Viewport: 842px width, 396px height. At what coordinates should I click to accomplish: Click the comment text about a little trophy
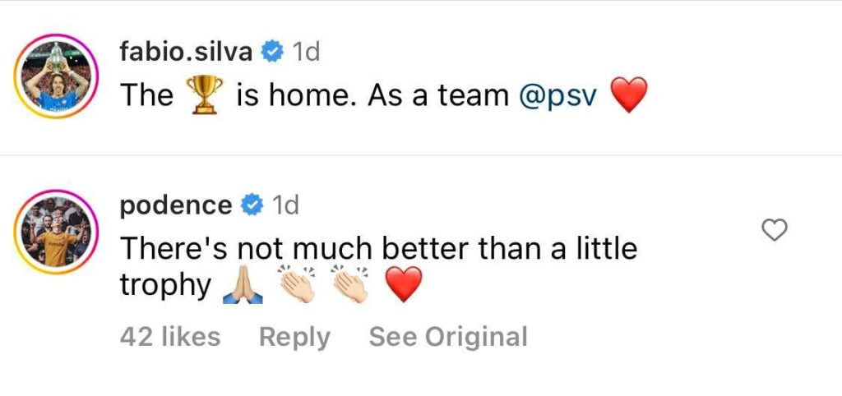pyautogui.click(x=378, y=247)
